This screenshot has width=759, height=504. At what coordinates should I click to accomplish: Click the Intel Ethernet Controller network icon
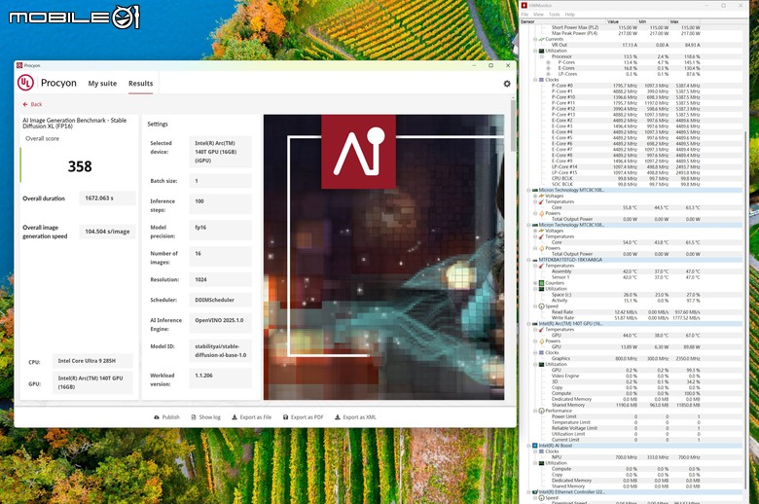535,492
